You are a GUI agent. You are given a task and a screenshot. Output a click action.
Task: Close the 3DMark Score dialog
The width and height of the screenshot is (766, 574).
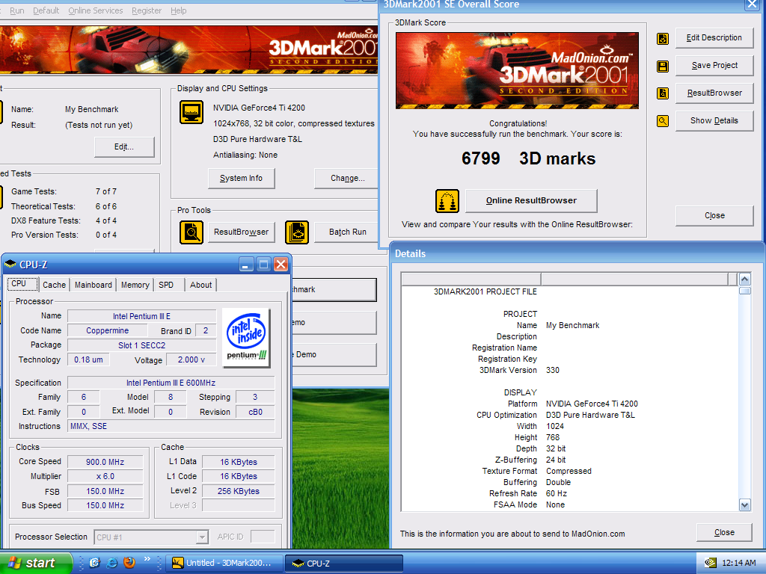pos(714,216)
